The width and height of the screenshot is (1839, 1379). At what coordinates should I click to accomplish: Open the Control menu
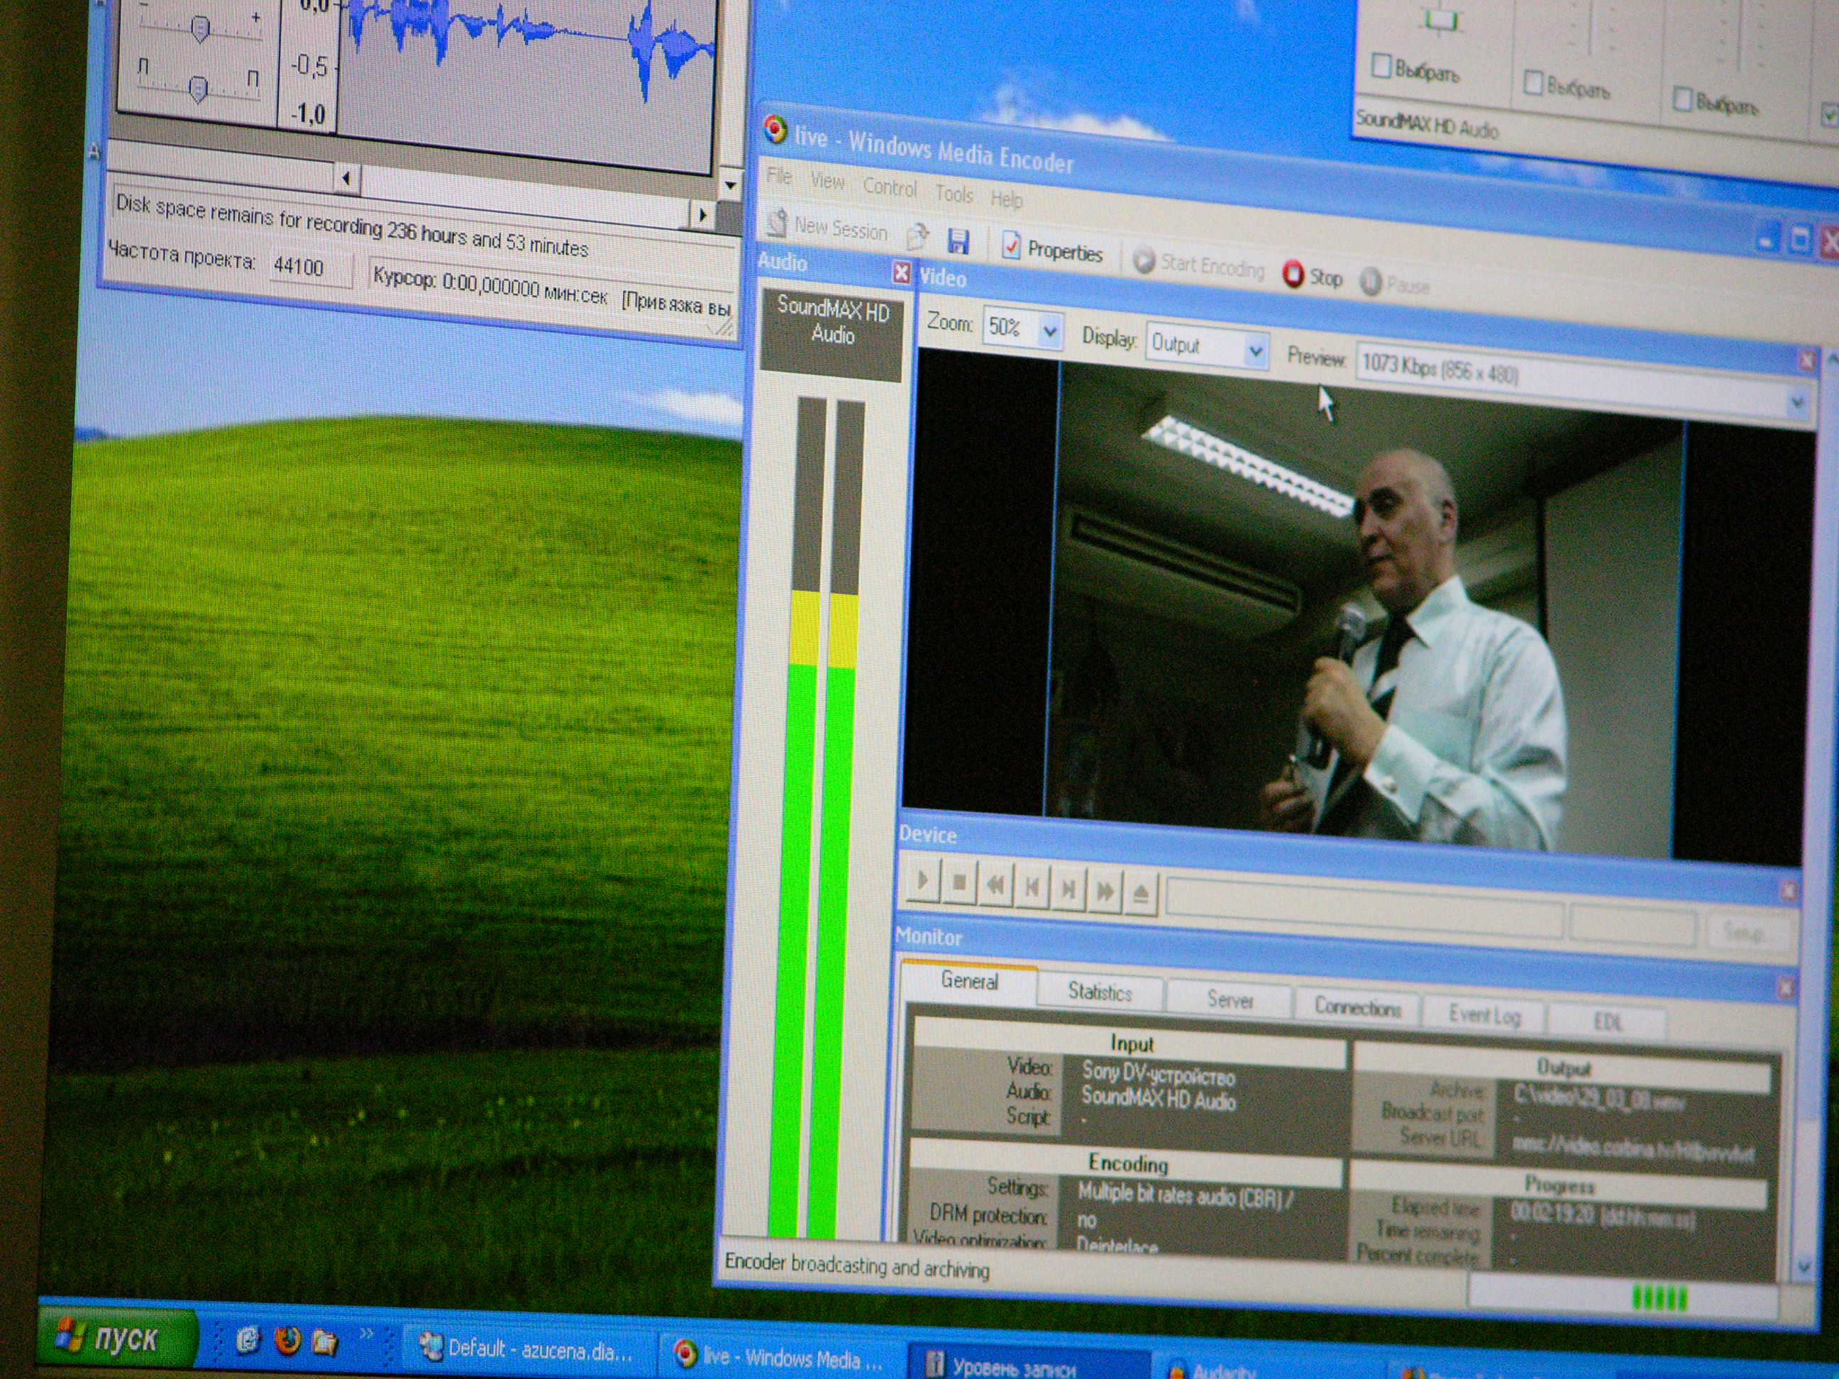click(x=889, y=187)
